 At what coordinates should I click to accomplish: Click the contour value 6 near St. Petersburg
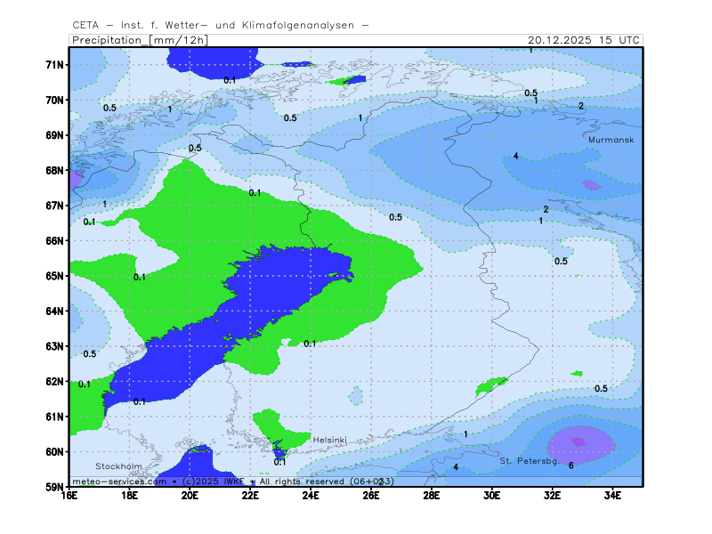click(x=570, y=465)
